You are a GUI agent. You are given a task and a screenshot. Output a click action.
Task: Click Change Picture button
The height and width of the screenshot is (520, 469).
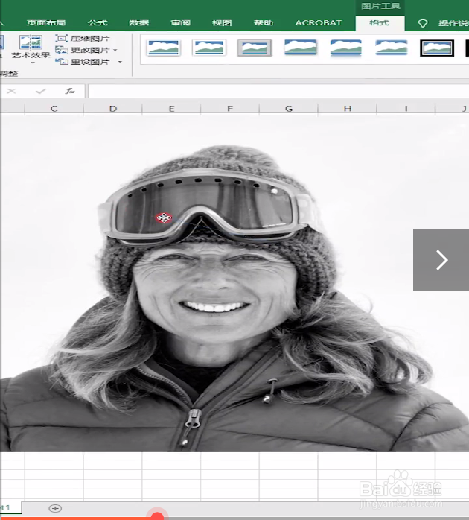click(82, 50)
